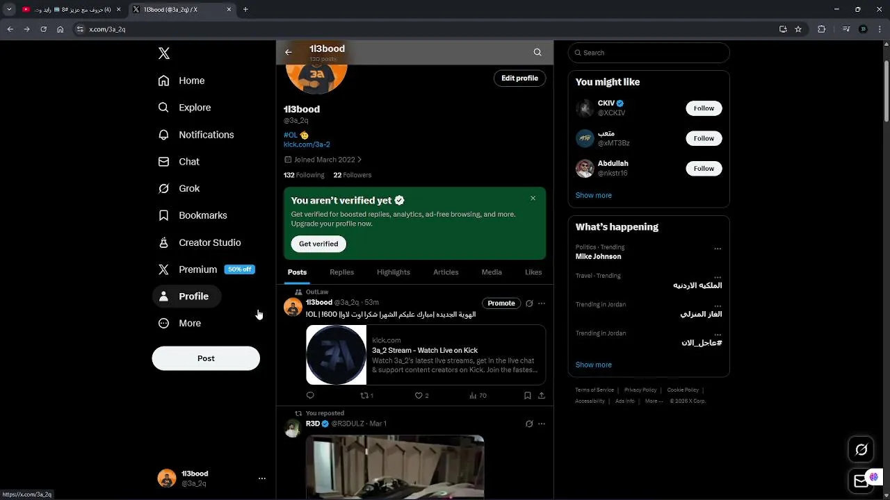Click Edit profile button
890x500 pixels.
tap(520, 78)
